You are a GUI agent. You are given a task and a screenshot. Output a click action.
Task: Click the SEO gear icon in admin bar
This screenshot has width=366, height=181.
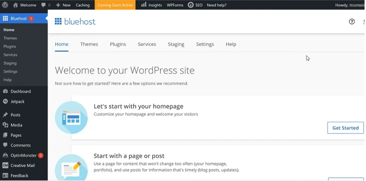point(191,5)
